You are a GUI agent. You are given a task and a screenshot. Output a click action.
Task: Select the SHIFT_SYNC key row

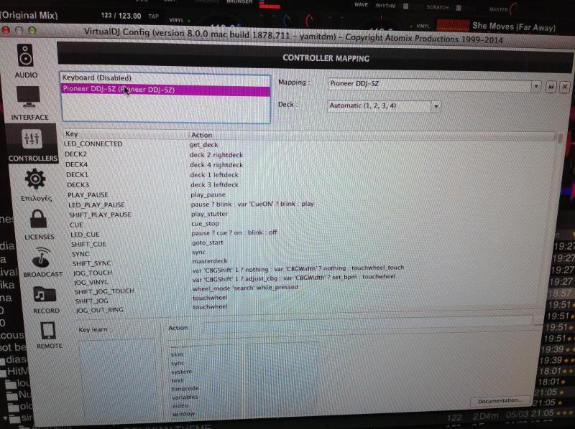pos(92,263)
